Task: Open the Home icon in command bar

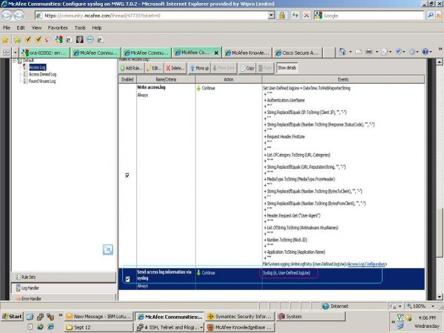Action: pyautogui.click(x=343, y=52)
